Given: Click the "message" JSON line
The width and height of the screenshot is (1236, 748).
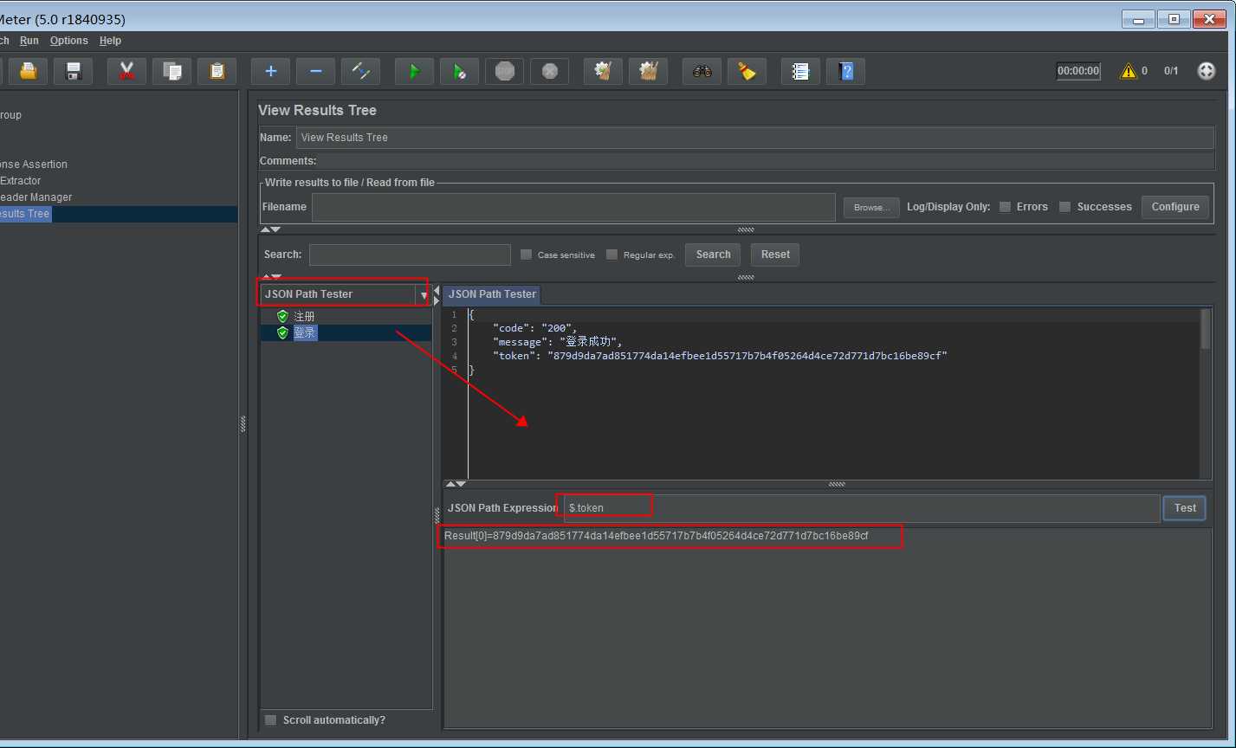Looking at the screenshot, I should 558,342.
